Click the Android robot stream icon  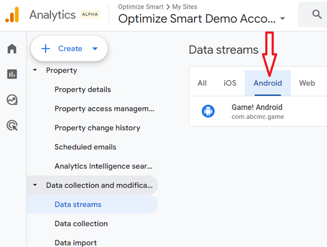208,111
